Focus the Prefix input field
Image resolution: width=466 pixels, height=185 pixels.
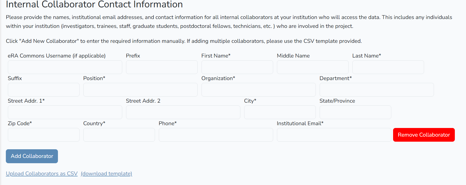162,67
